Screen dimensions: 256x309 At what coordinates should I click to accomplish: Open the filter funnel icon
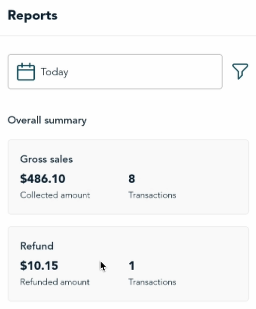tap(240, 71)
